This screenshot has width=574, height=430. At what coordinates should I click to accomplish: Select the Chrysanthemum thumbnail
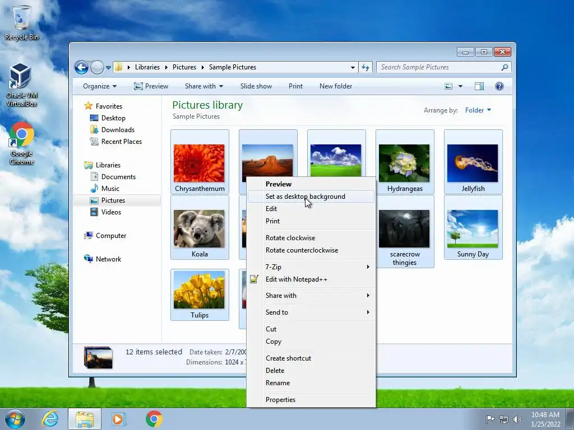pyautogui.click(x=200, y=162)
